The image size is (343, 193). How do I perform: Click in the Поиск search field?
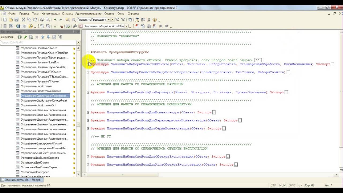pos(38,43)
